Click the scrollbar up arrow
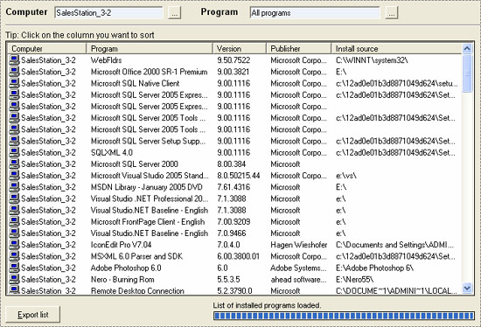The image size is (481, 327). click(x=467, y=48)
